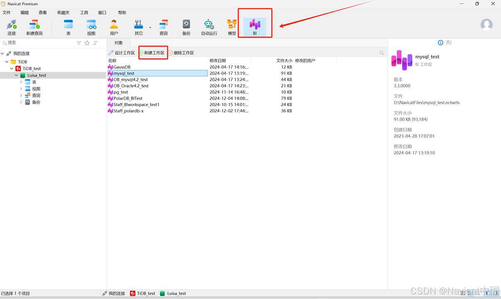
Task: Expand the 表 node under Luisa_test
Action: click(21, 82)
